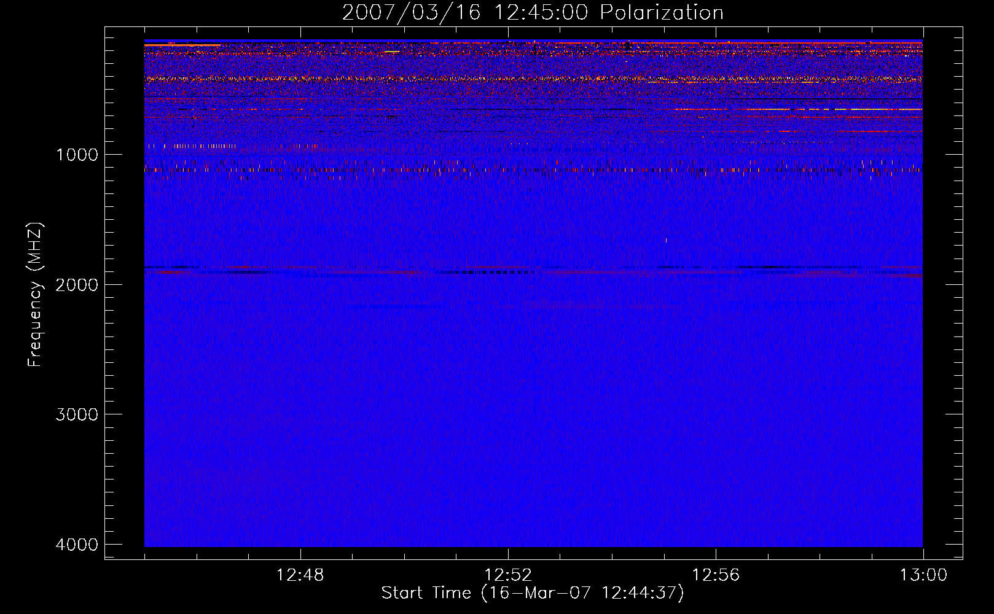The image size is (994, 614).
Task: Click the 'Start Time (16-Mar-07 12:44:37)' label
Action: (533, 593)
